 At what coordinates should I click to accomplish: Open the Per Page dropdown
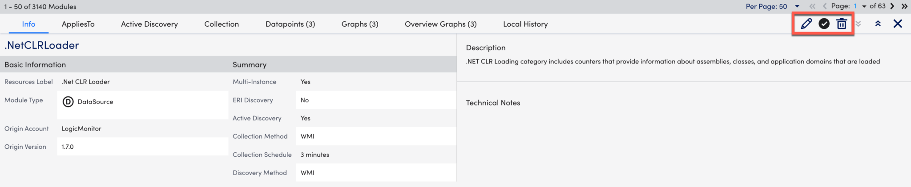(797, 6)
